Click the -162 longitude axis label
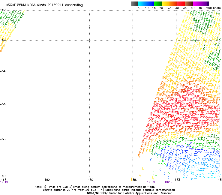Screen dimensions: 222x195 (46, 180)
